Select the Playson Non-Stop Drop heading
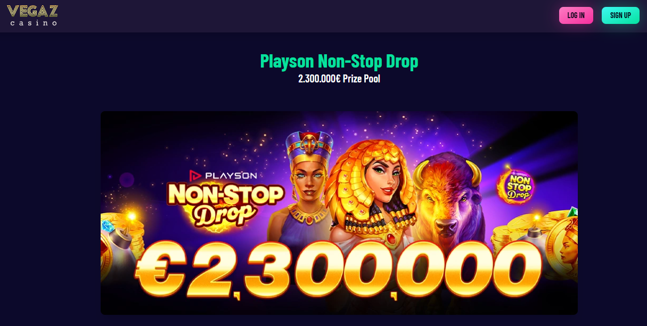The image size is (647, 326). coord(339,61)
